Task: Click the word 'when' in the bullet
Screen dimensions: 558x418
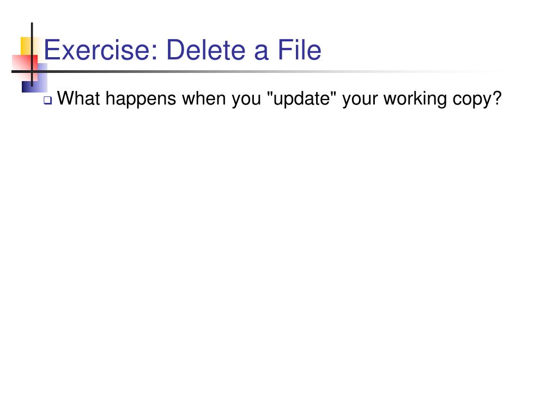Action: click(x=204, y=98)
